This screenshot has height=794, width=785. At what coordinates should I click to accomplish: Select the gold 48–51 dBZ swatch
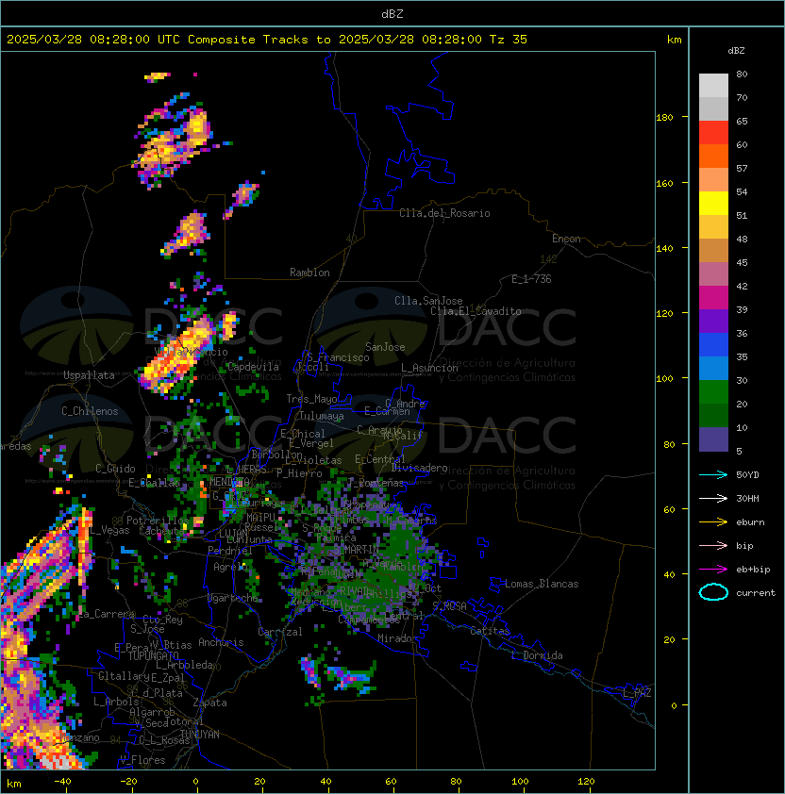713,227
